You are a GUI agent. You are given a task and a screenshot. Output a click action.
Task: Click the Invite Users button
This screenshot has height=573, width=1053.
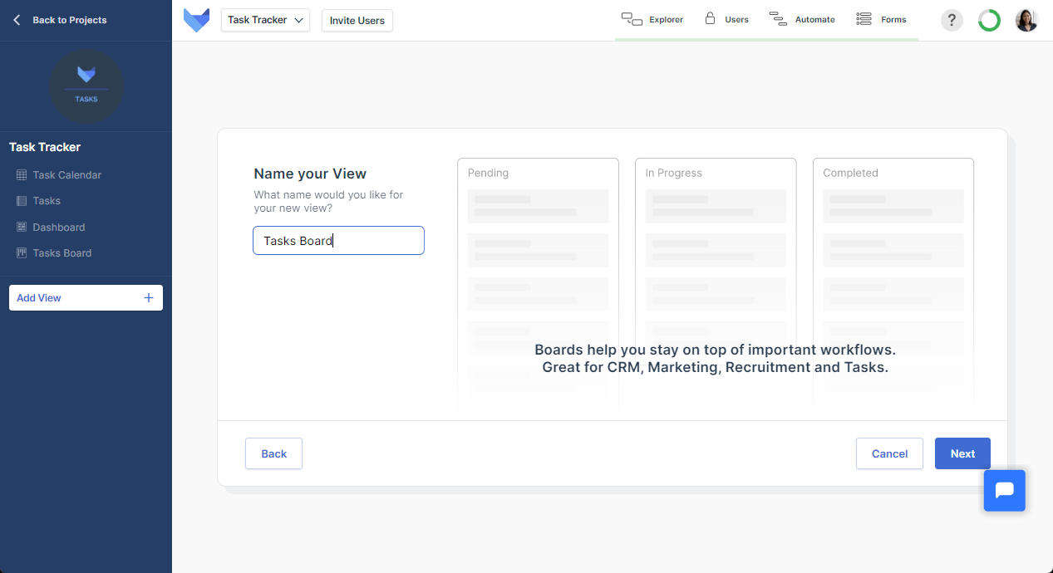(357, 21)
